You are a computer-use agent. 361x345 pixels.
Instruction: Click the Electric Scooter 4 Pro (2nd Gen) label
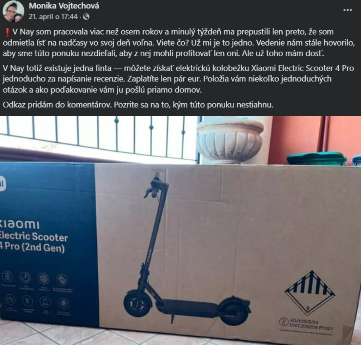pyautogui.click(x=34, y=242)
